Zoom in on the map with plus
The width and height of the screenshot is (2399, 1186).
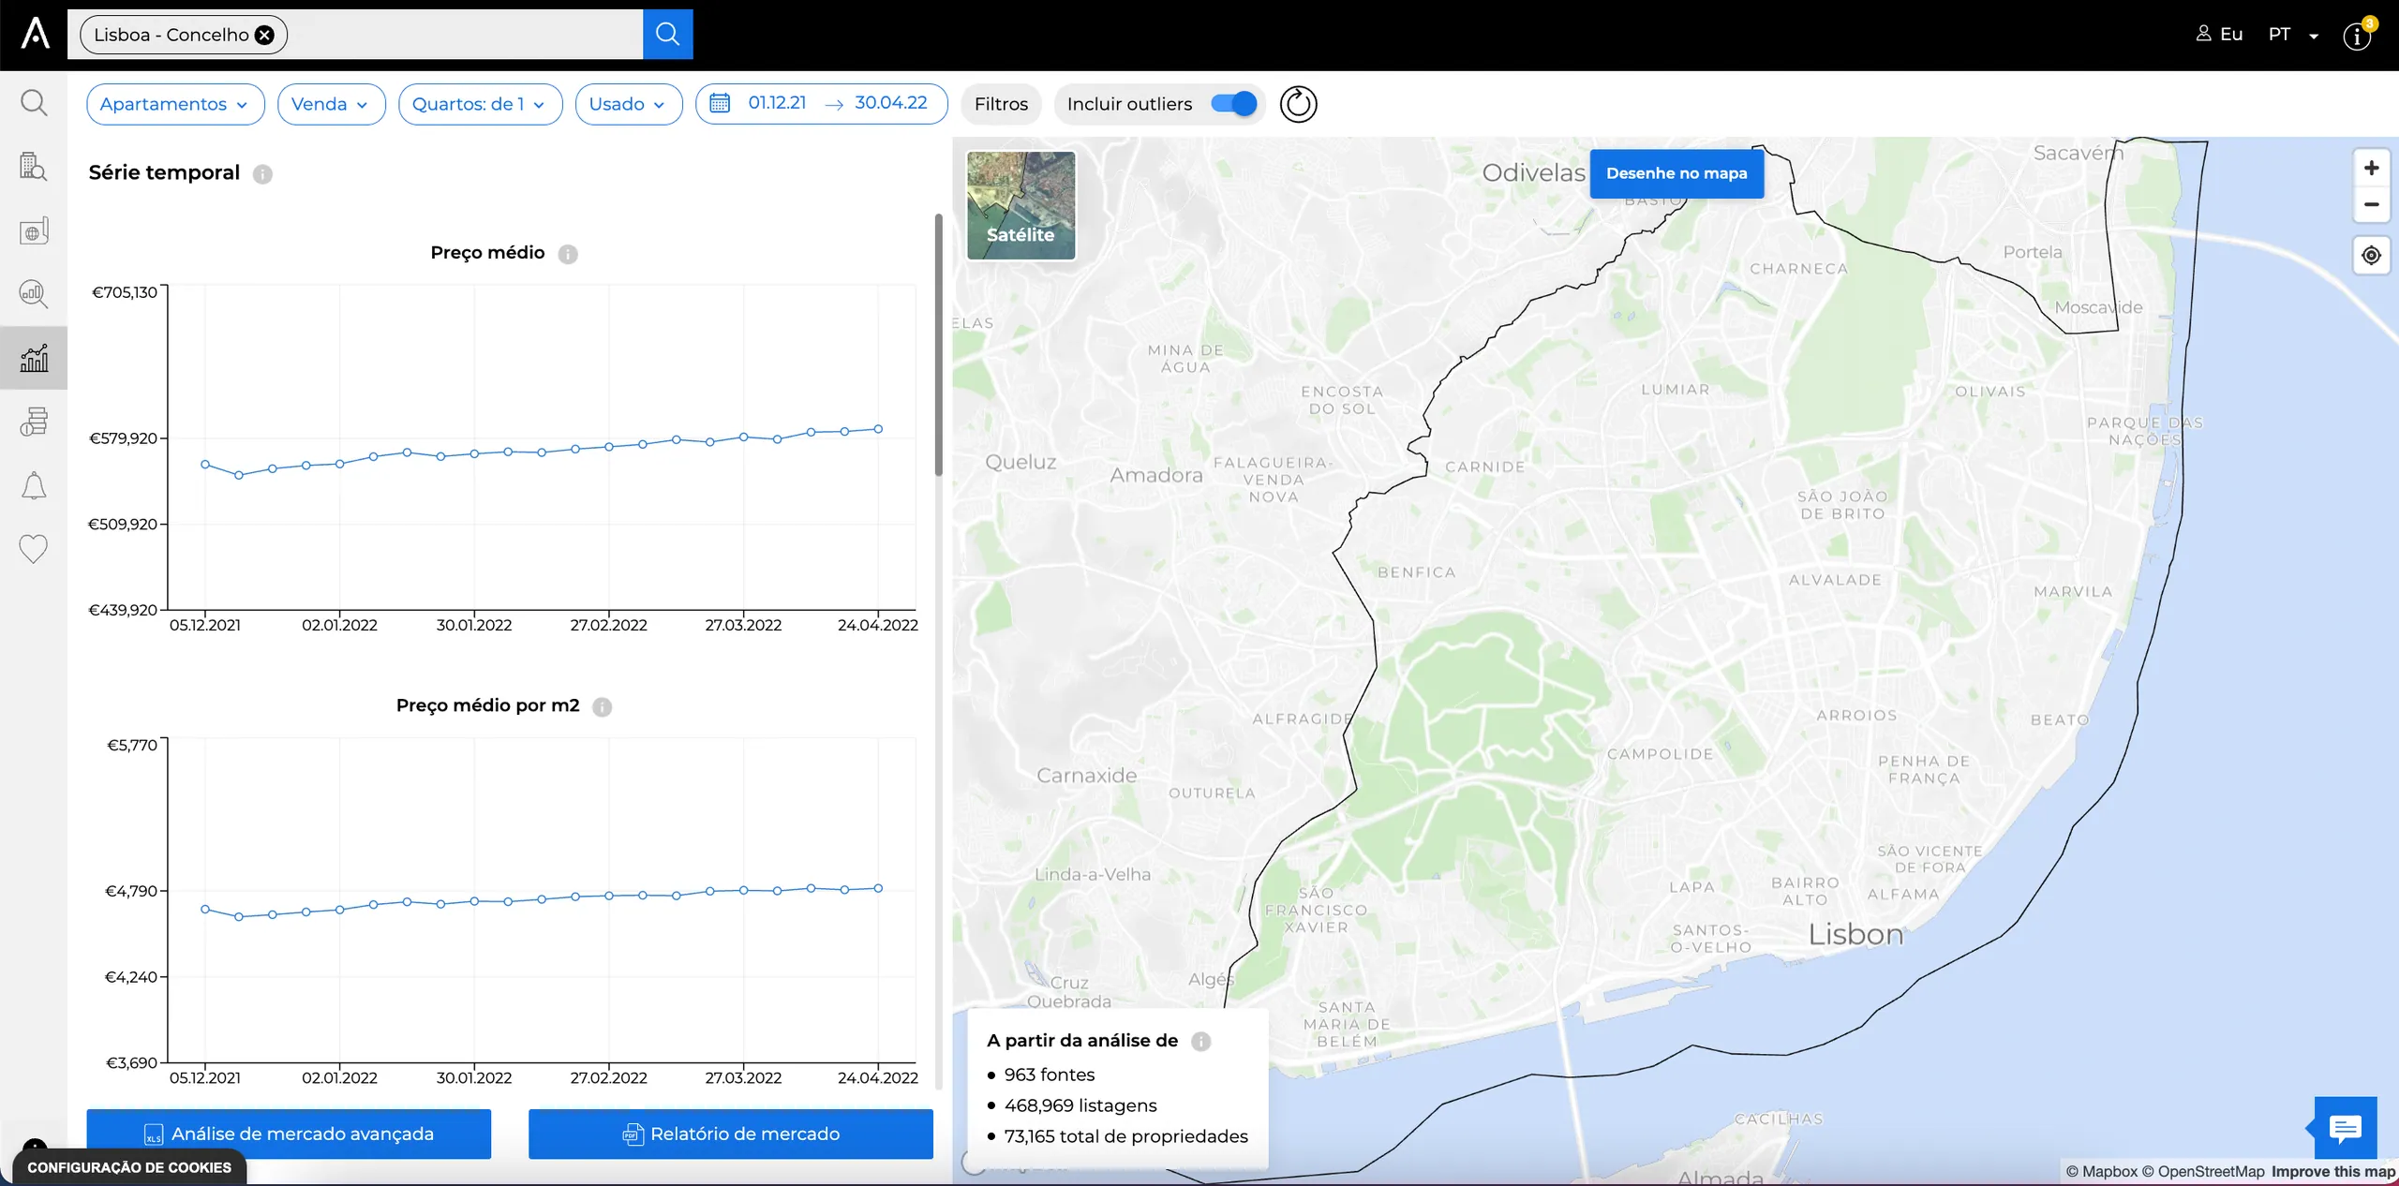pyautogui.click(x=2371, y=168)
